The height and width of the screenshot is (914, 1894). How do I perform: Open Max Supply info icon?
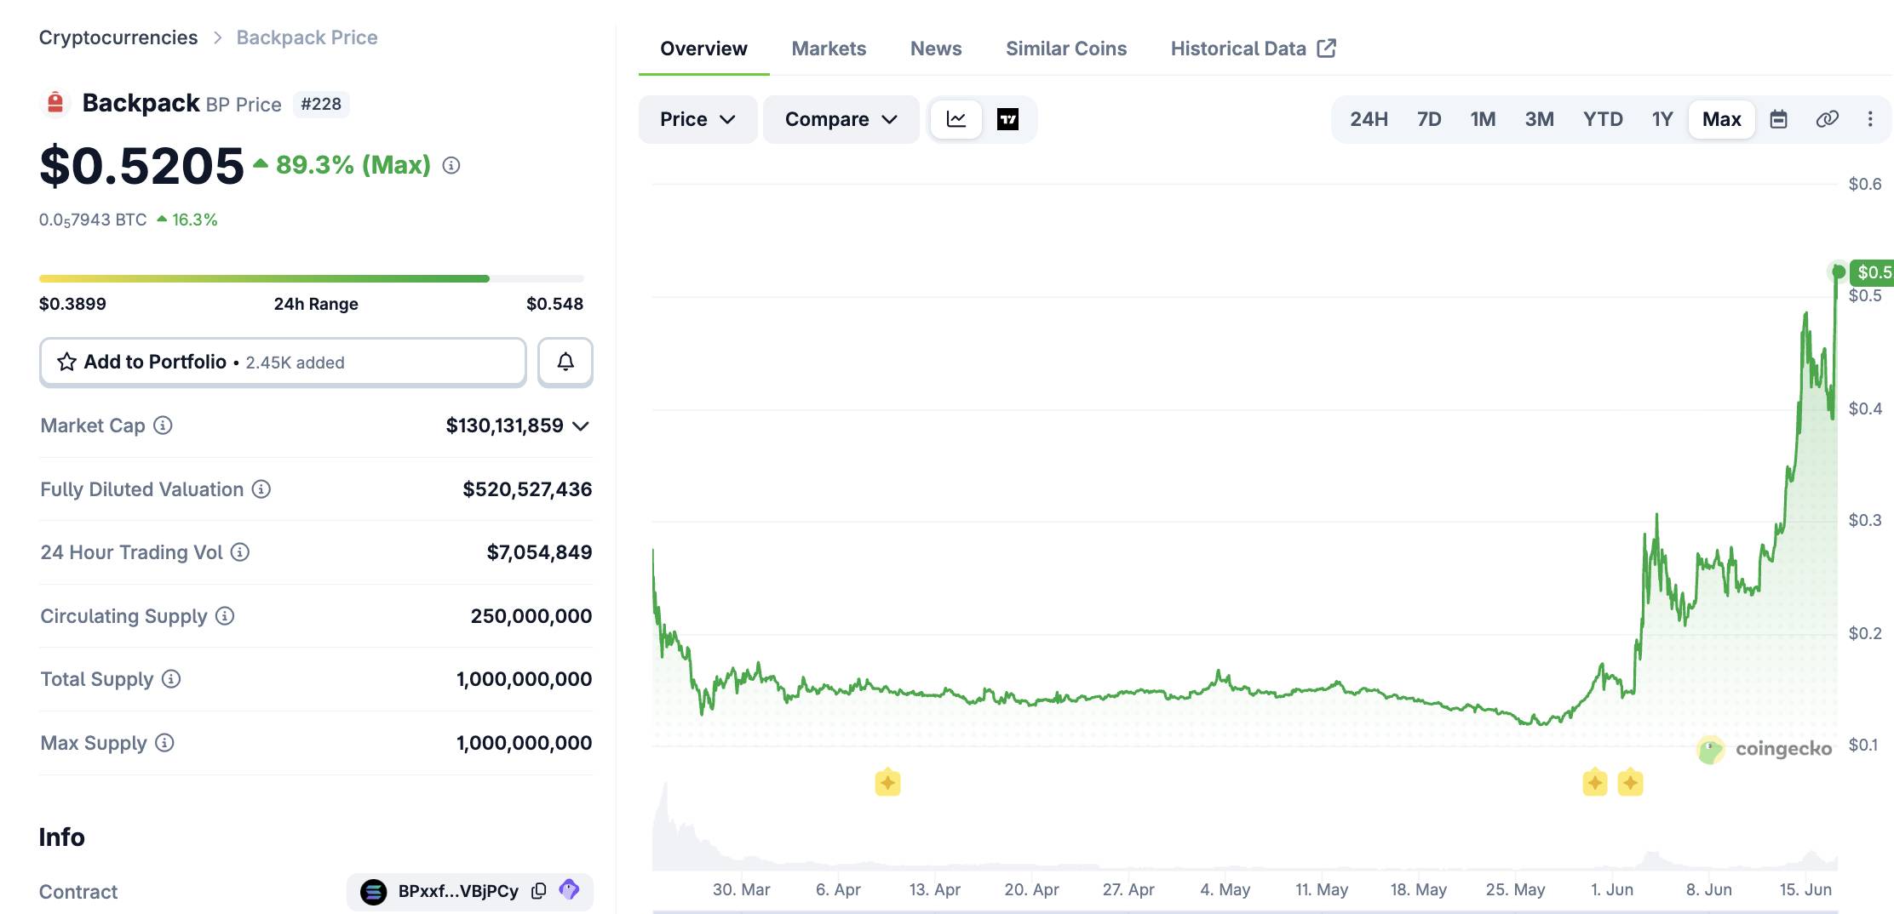pos(165,742)
